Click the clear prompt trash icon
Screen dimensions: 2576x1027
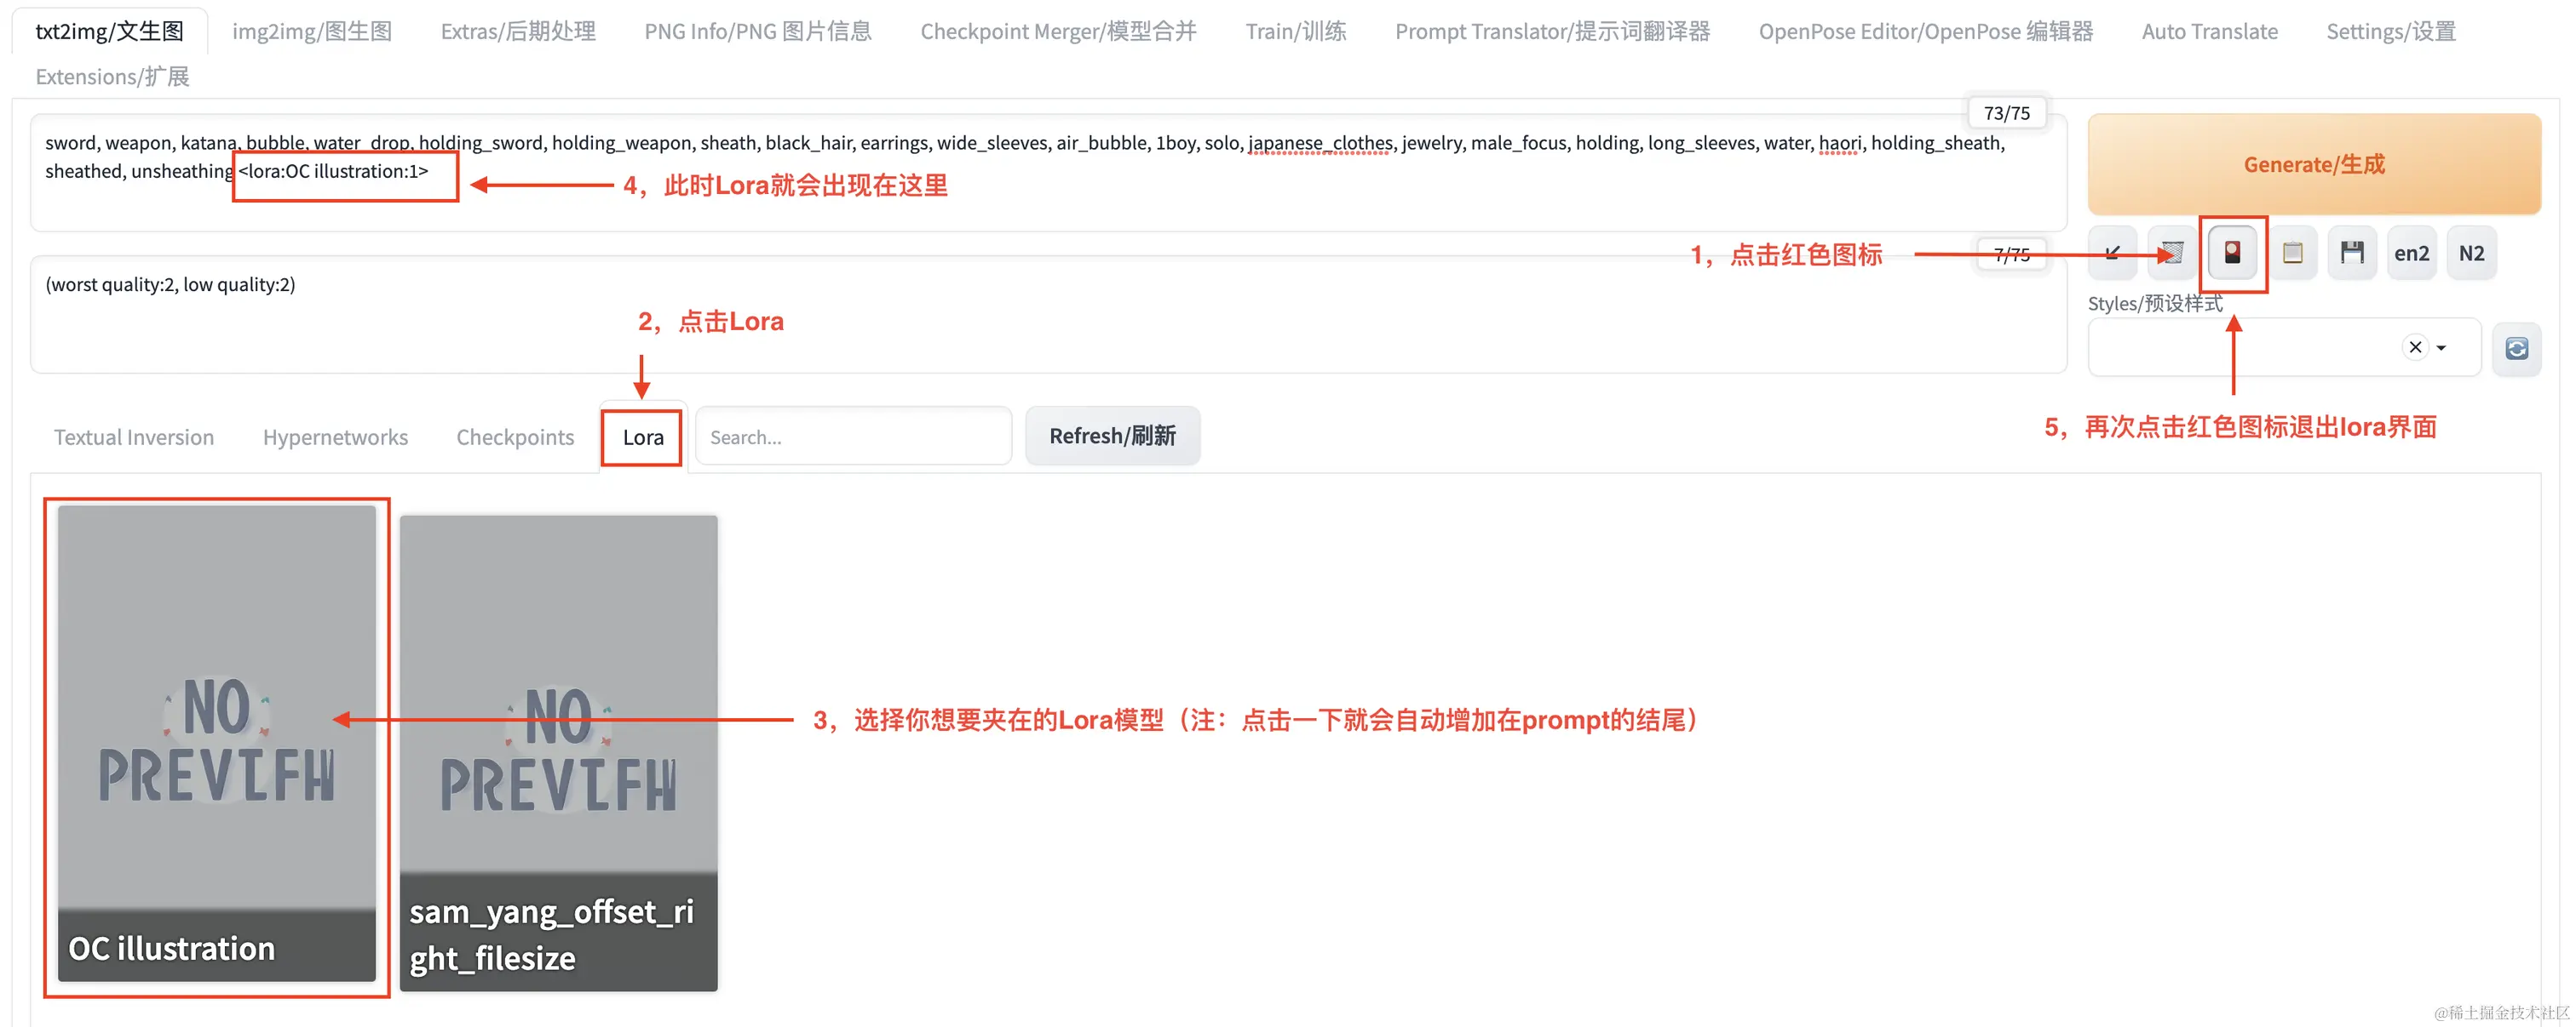(2172, 254)
